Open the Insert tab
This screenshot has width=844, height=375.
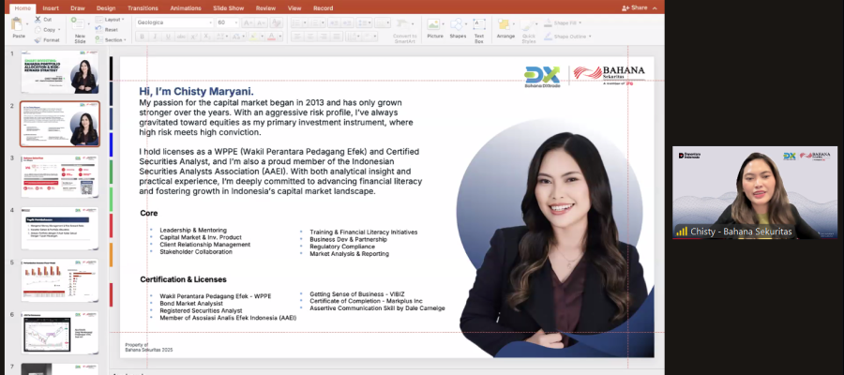(x=51, y=8)
